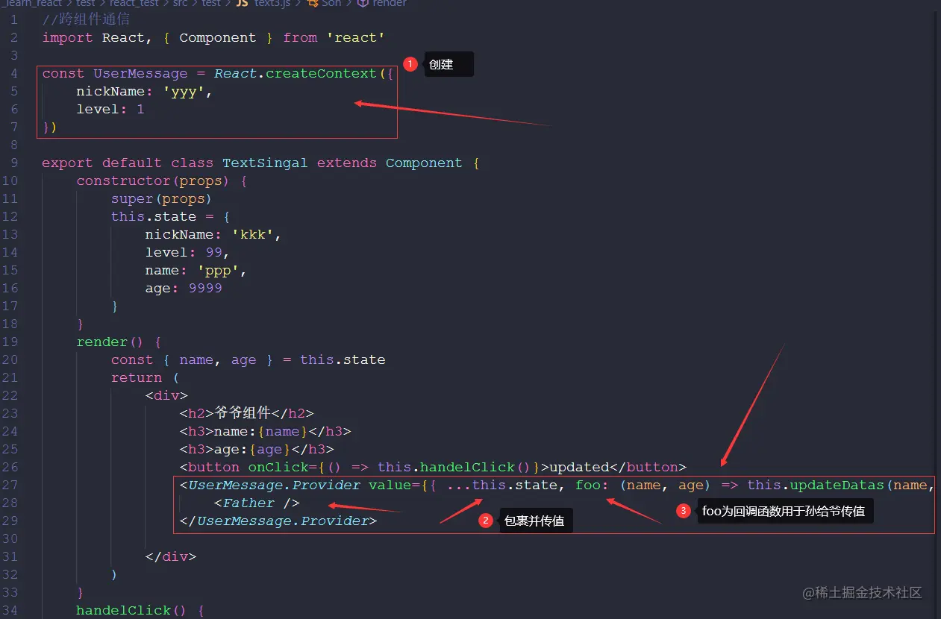The width and height of the screenshot is (941, 619).
Task: Click the name: 'ppp' state entry
Action: 196,270
